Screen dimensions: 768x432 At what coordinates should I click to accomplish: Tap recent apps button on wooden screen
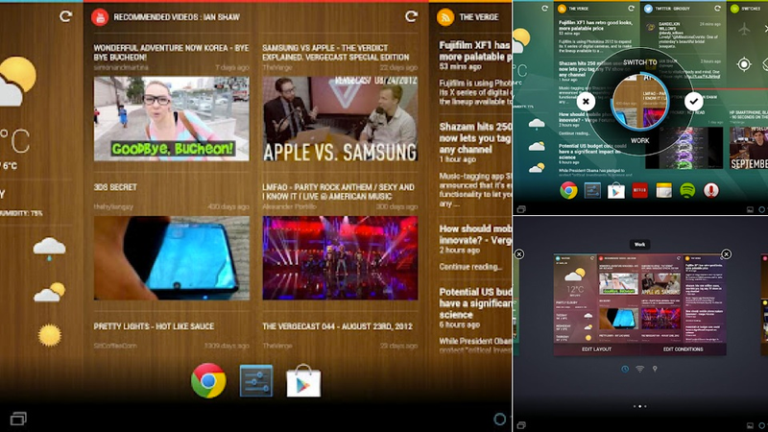(18, 419)
